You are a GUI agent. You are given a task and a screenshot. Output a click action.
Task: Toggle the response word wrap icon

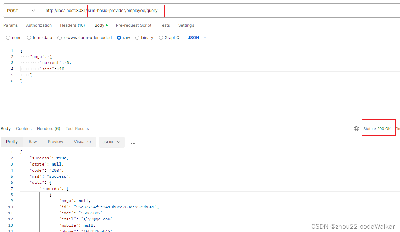[133, 142]
